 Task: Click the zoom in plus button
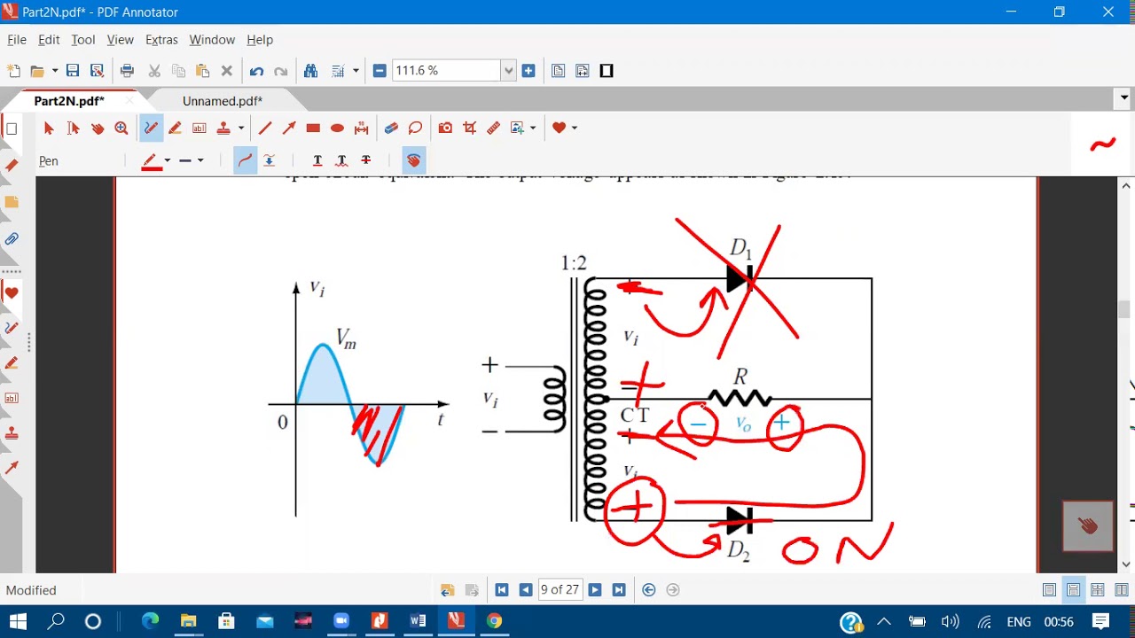tap(528, 71)
